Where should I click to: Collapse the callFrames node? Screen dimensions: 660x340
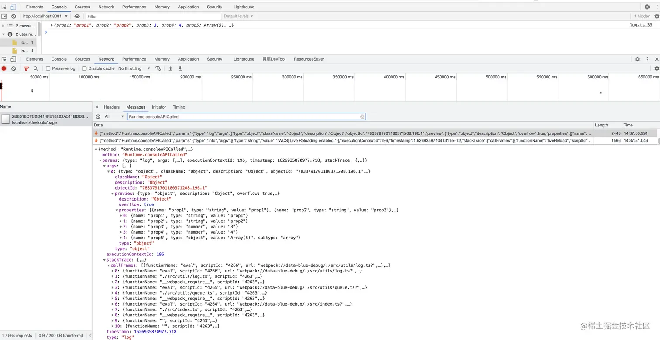(108, 265)
